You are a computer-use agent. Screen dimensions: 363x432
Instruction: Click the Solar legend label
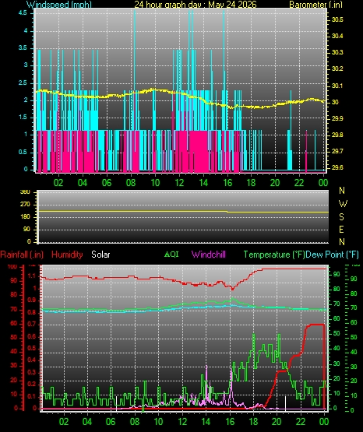100,255
